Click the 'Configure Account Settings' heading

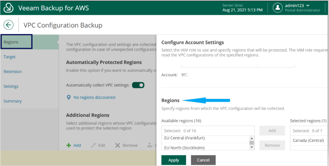click(193, 42)
